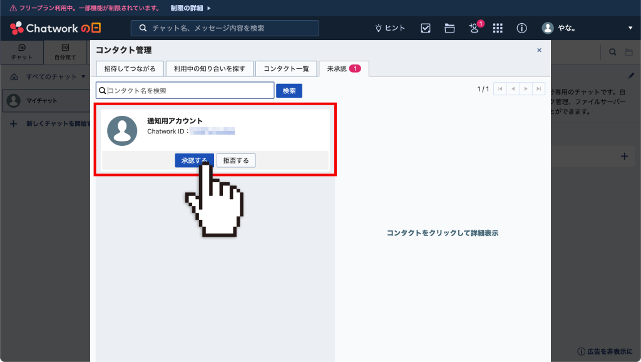The width and height of the screenshot is (641, 362).
Task: Start a new chat with the plus icon
Action: pos(14,124)
